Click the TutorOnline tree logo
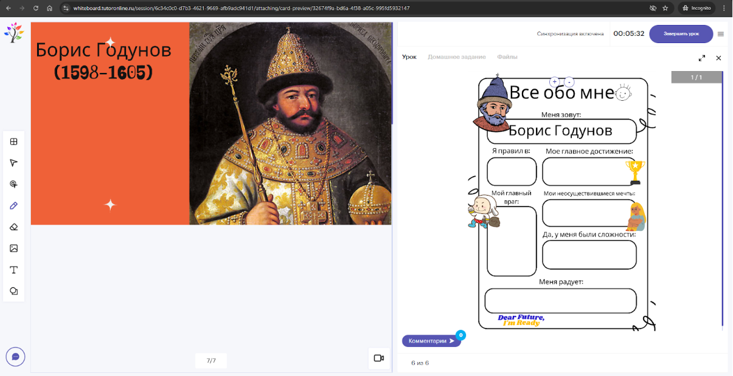This screenshot has width=733, height=376. (13, 32)
